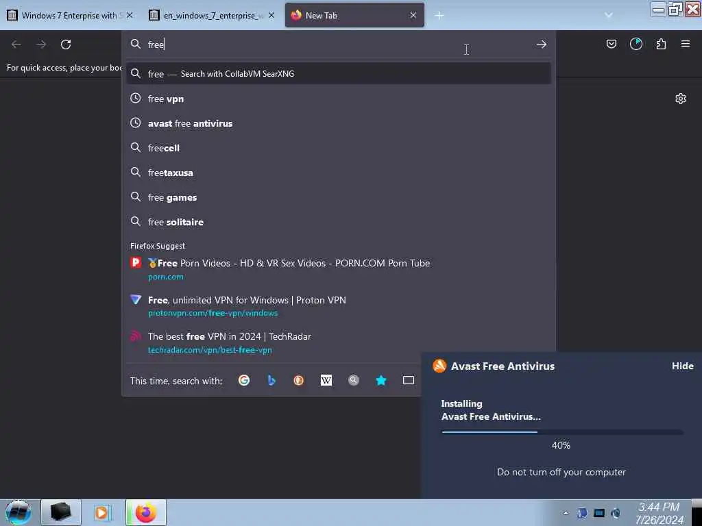Open the Windows Start orb
Viewport: 702px width, 526px height.
(x=19, y=512)
